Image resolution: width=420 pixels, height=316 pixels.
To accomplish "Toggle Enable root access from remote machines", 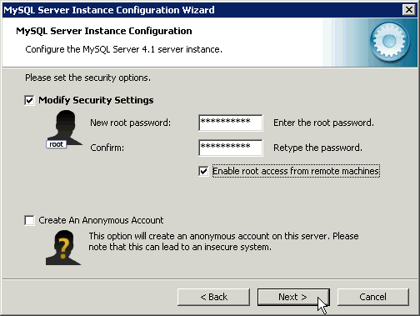I will tap(203, 171).
